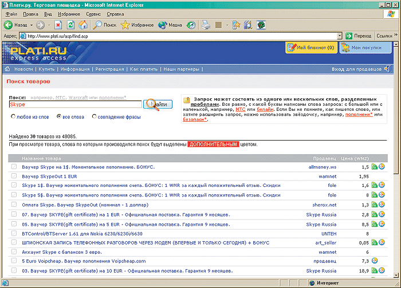Go to Home page icon in toolbar
The height and width of the screenshot is (288, 401).
point(83,25)
